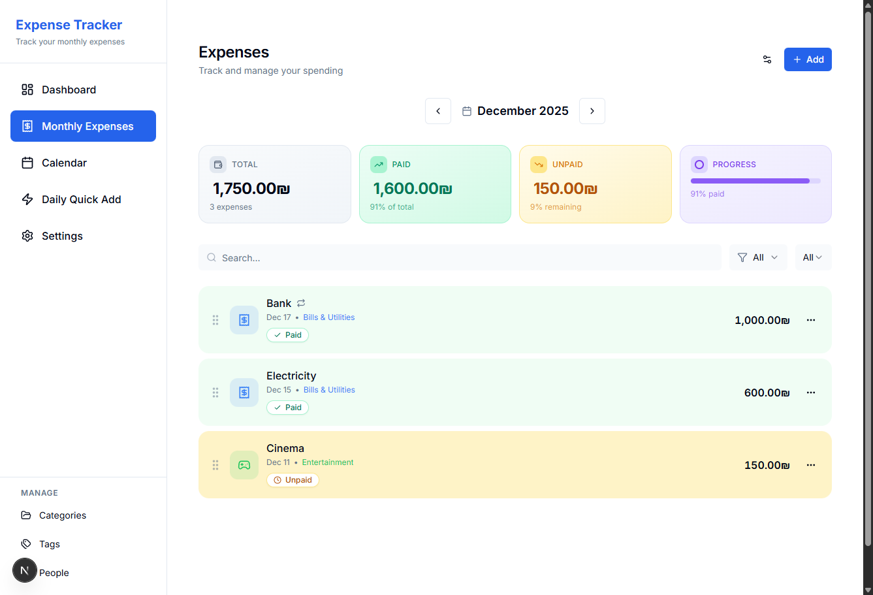Expand the rightmost All dropdown
873x595 pixels.
[x=812, y=257]
